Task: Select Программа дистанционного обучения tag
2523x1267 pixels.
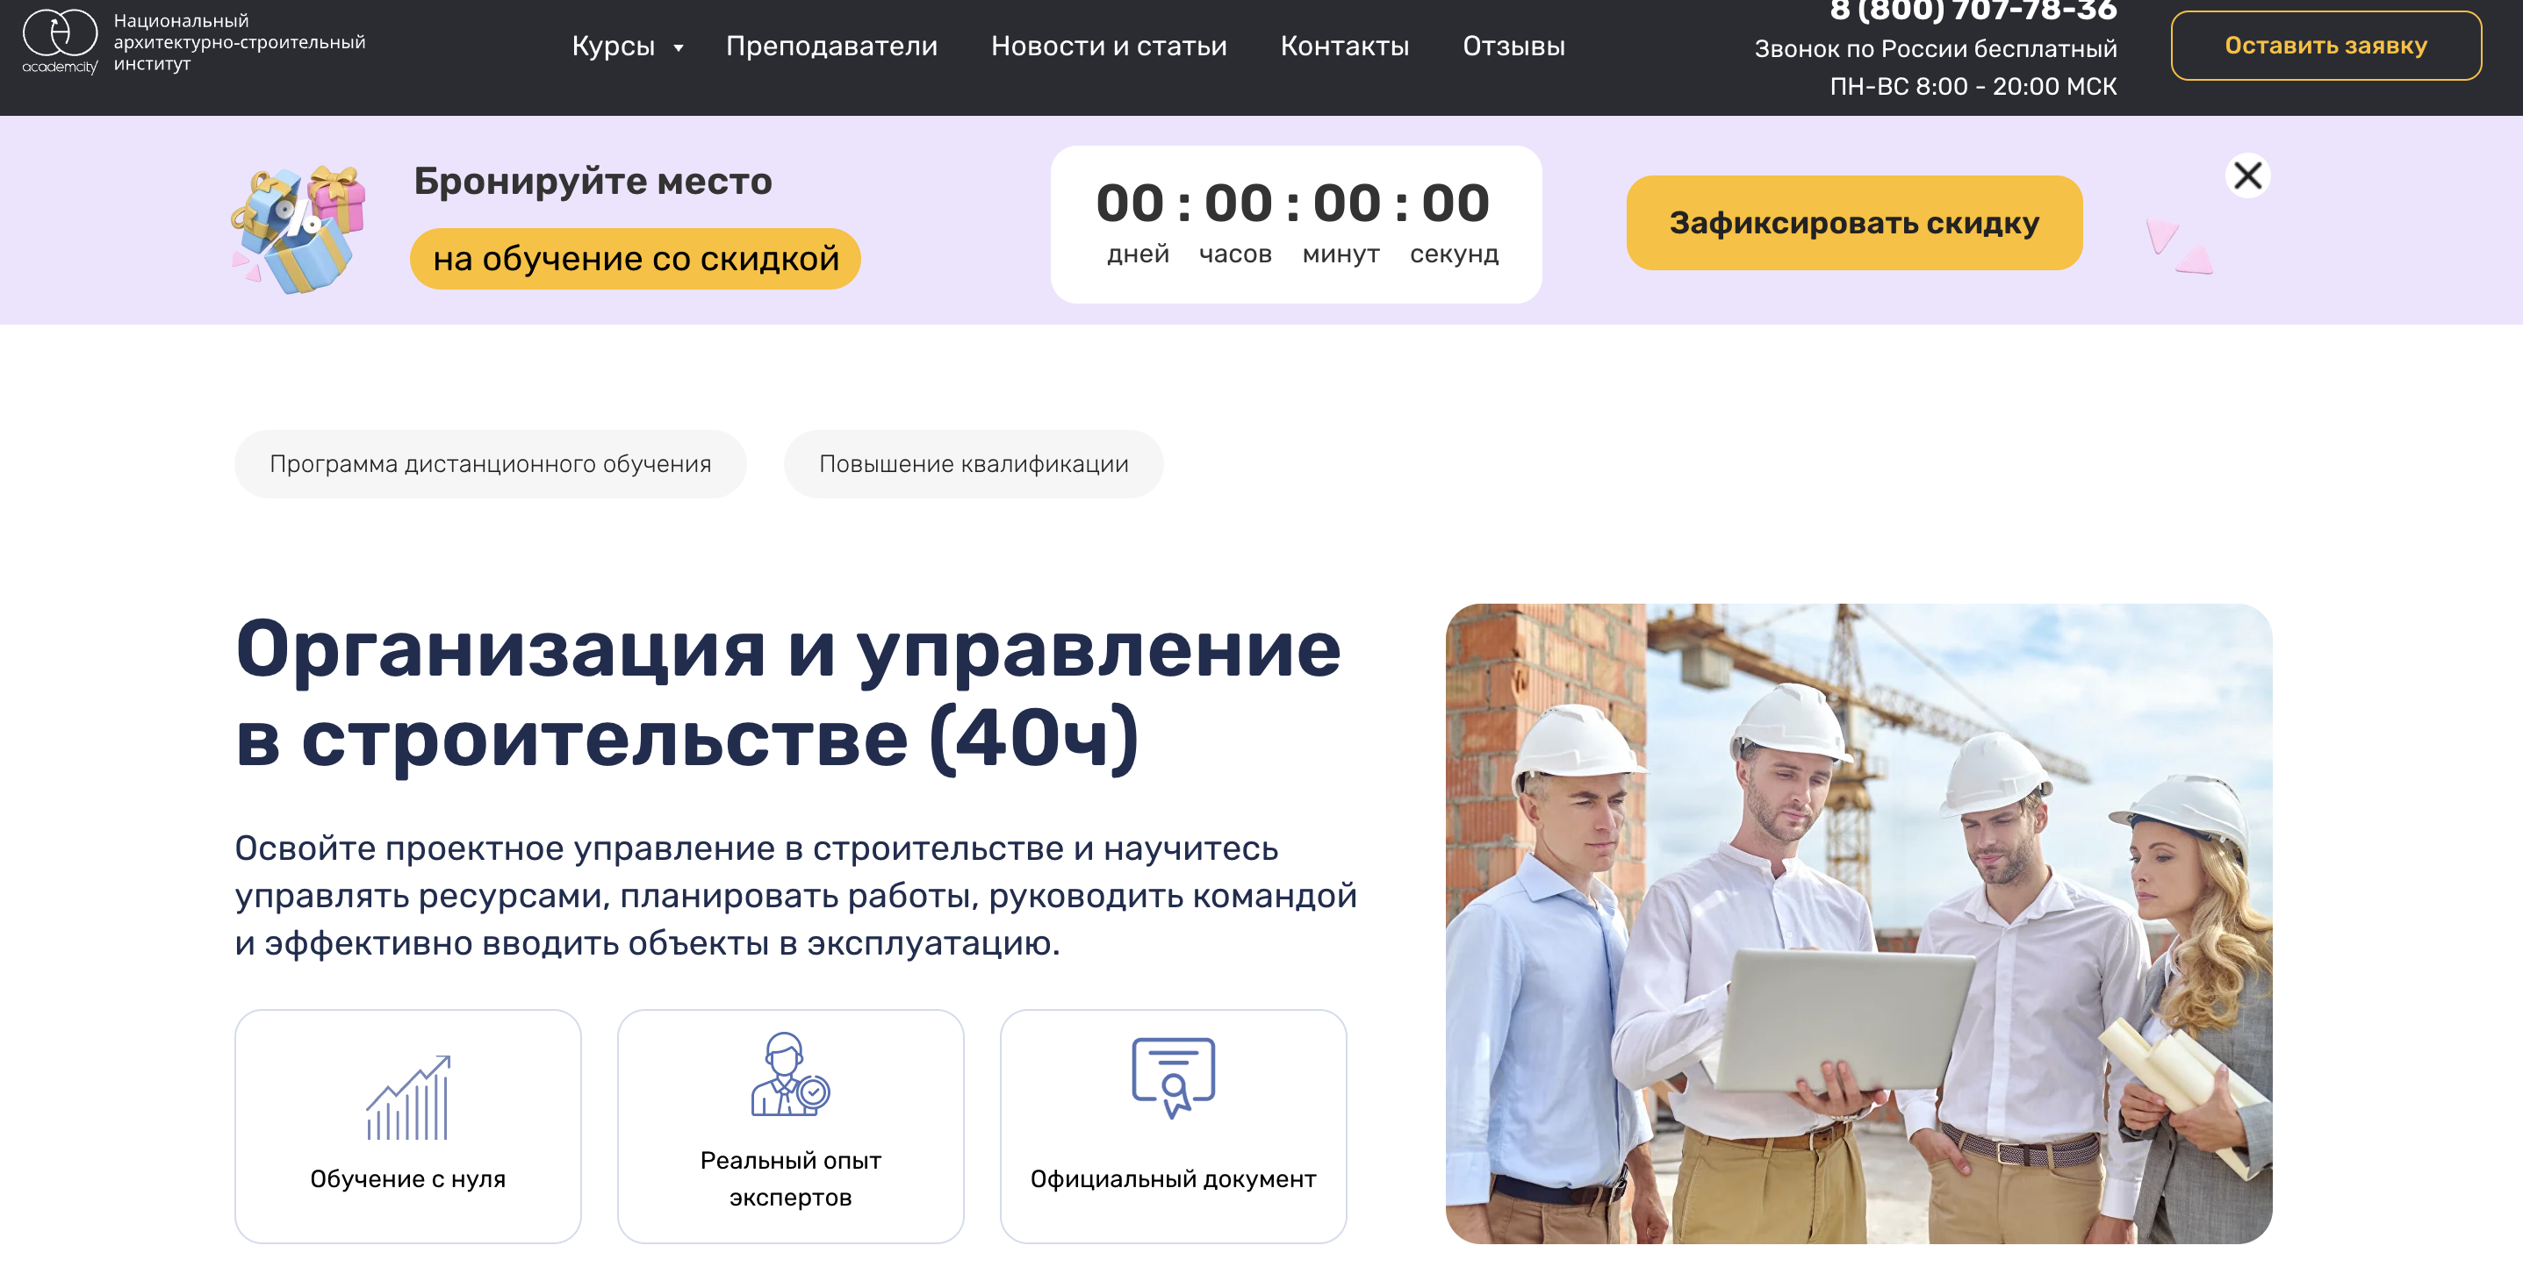Action: click(490, 464)
